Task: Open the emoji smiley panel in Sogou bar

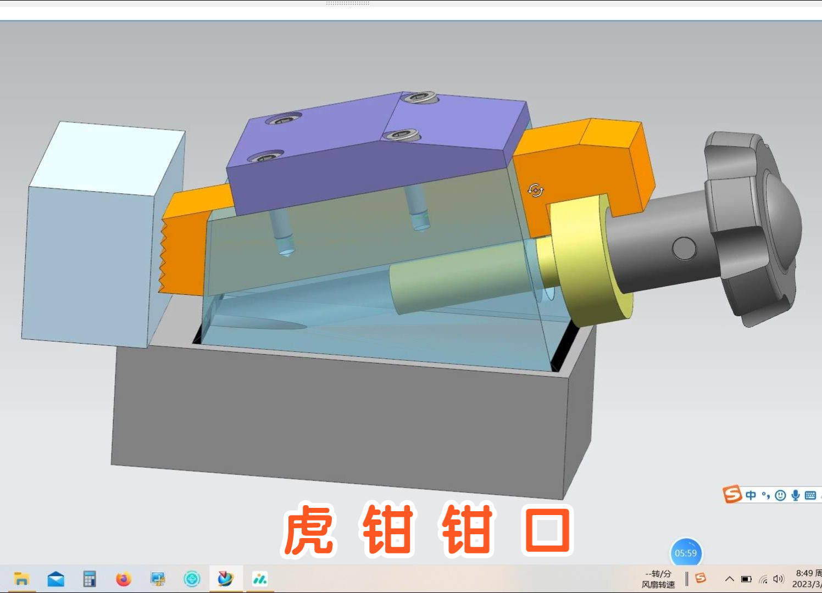Action: (x=780, y=495)
